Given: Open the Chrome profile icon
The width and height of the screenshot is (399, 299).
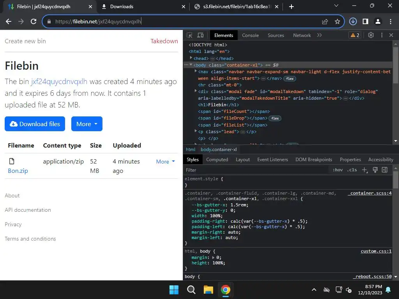Looking at the screenshot, I should 378,21.
